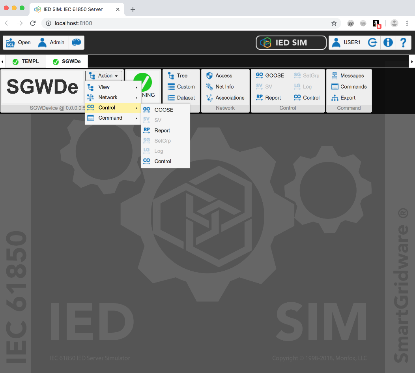This screenshot has width=415, height=373.
Task: Close the IED SIM browser tab
Action: tap(118, 9)
